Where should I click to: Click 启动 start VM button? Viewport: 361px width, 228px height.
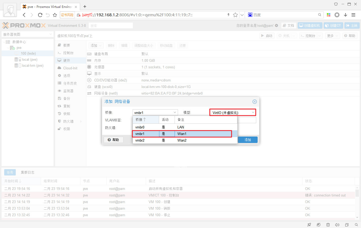pyautogui.click(x=267, y=36)
